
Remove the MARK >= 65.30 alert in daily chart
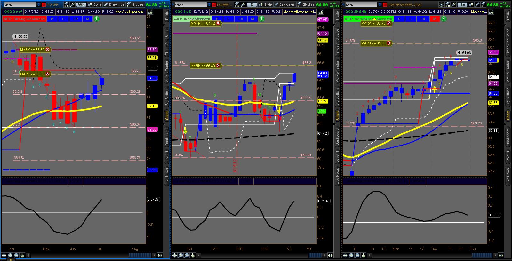click(x=218, y=66)
